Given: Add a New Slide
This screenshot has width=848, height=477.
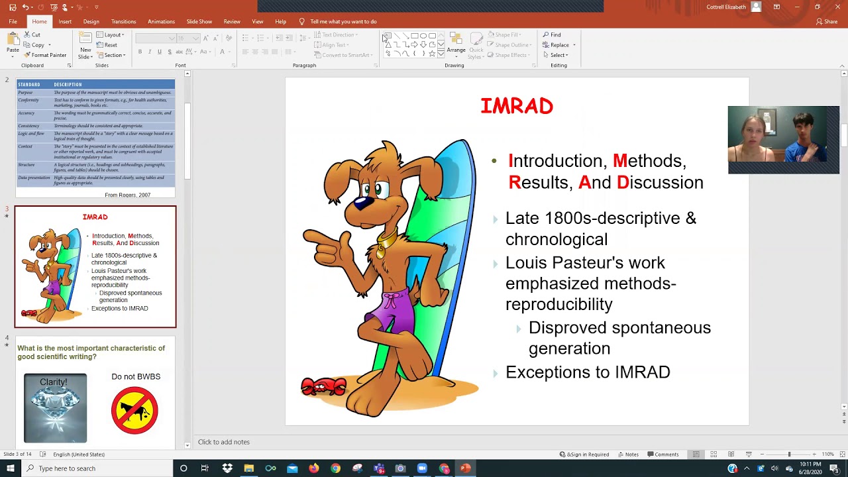Looking at the screenshot, I should coord(85,45).
